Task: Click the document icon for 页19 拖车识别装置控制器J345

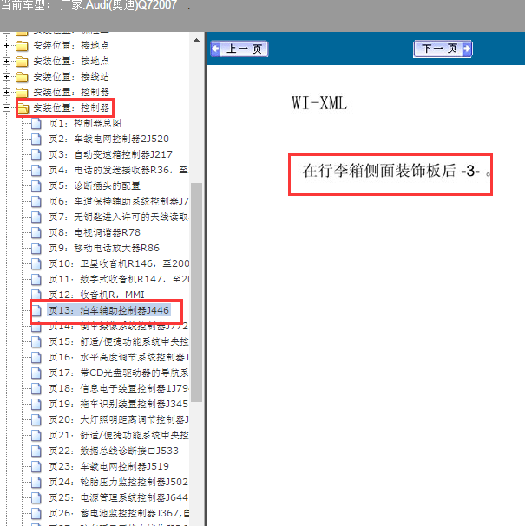Action: pos(36,404)
